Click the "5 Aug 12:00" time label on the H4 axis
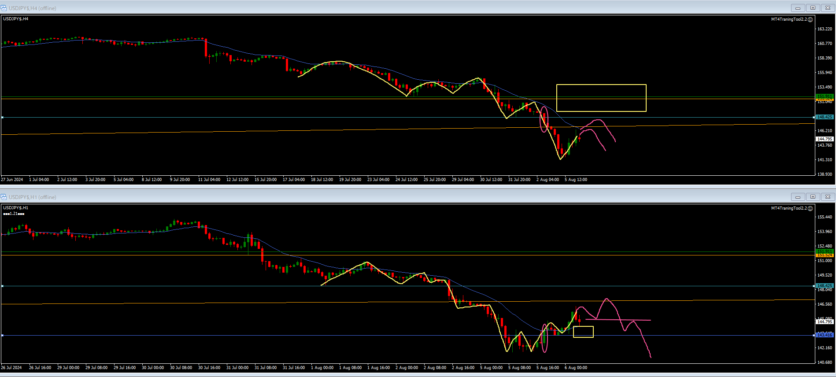Screen dimensions: 836x377 (576, 180)
